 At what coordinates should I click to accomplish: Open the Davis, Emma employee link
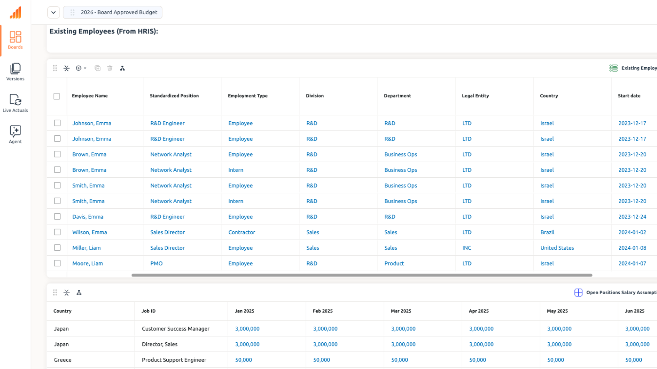coord(88,217)
